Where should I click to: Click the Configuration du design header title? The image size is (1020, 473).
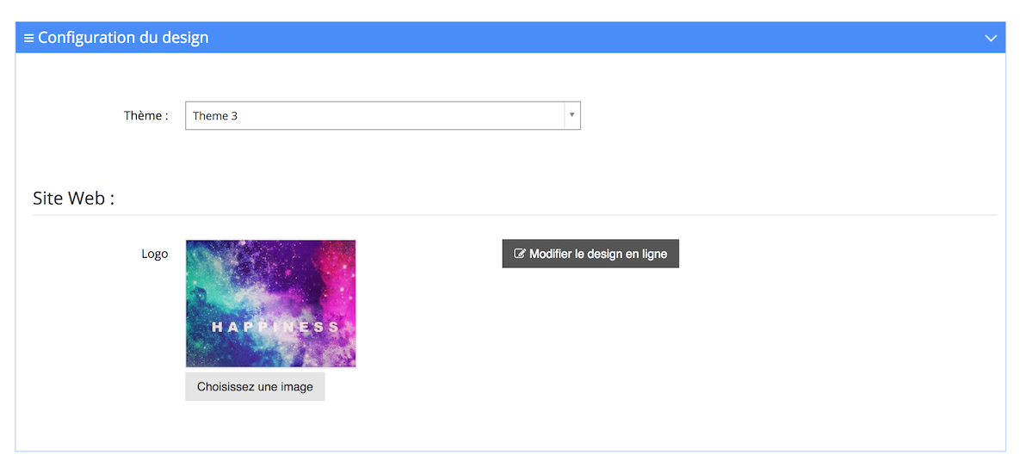[x=123, y=38]
